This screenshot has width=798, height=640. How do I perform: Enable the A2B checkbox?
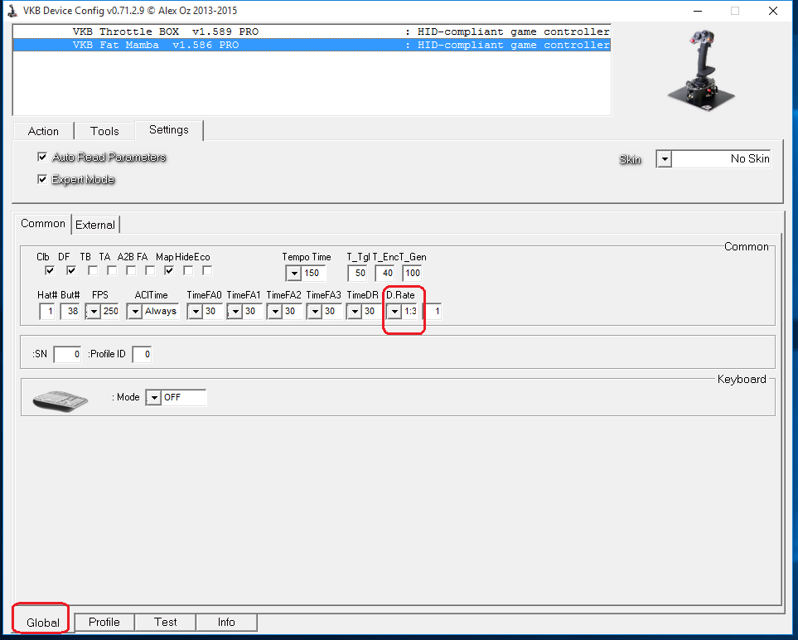coord(131,270)
